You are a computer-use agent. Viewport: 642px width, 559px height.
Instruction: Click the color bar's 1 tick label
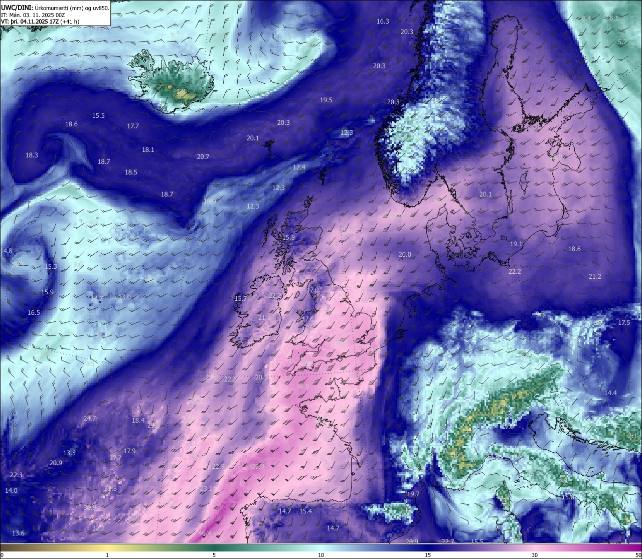click(x=107, y=555)
